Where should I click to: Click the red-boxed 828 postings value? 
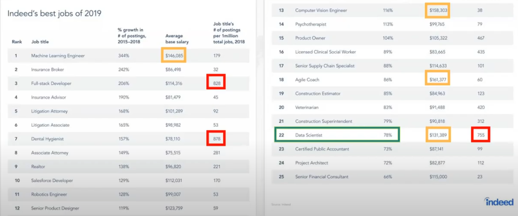pos(215,84)
